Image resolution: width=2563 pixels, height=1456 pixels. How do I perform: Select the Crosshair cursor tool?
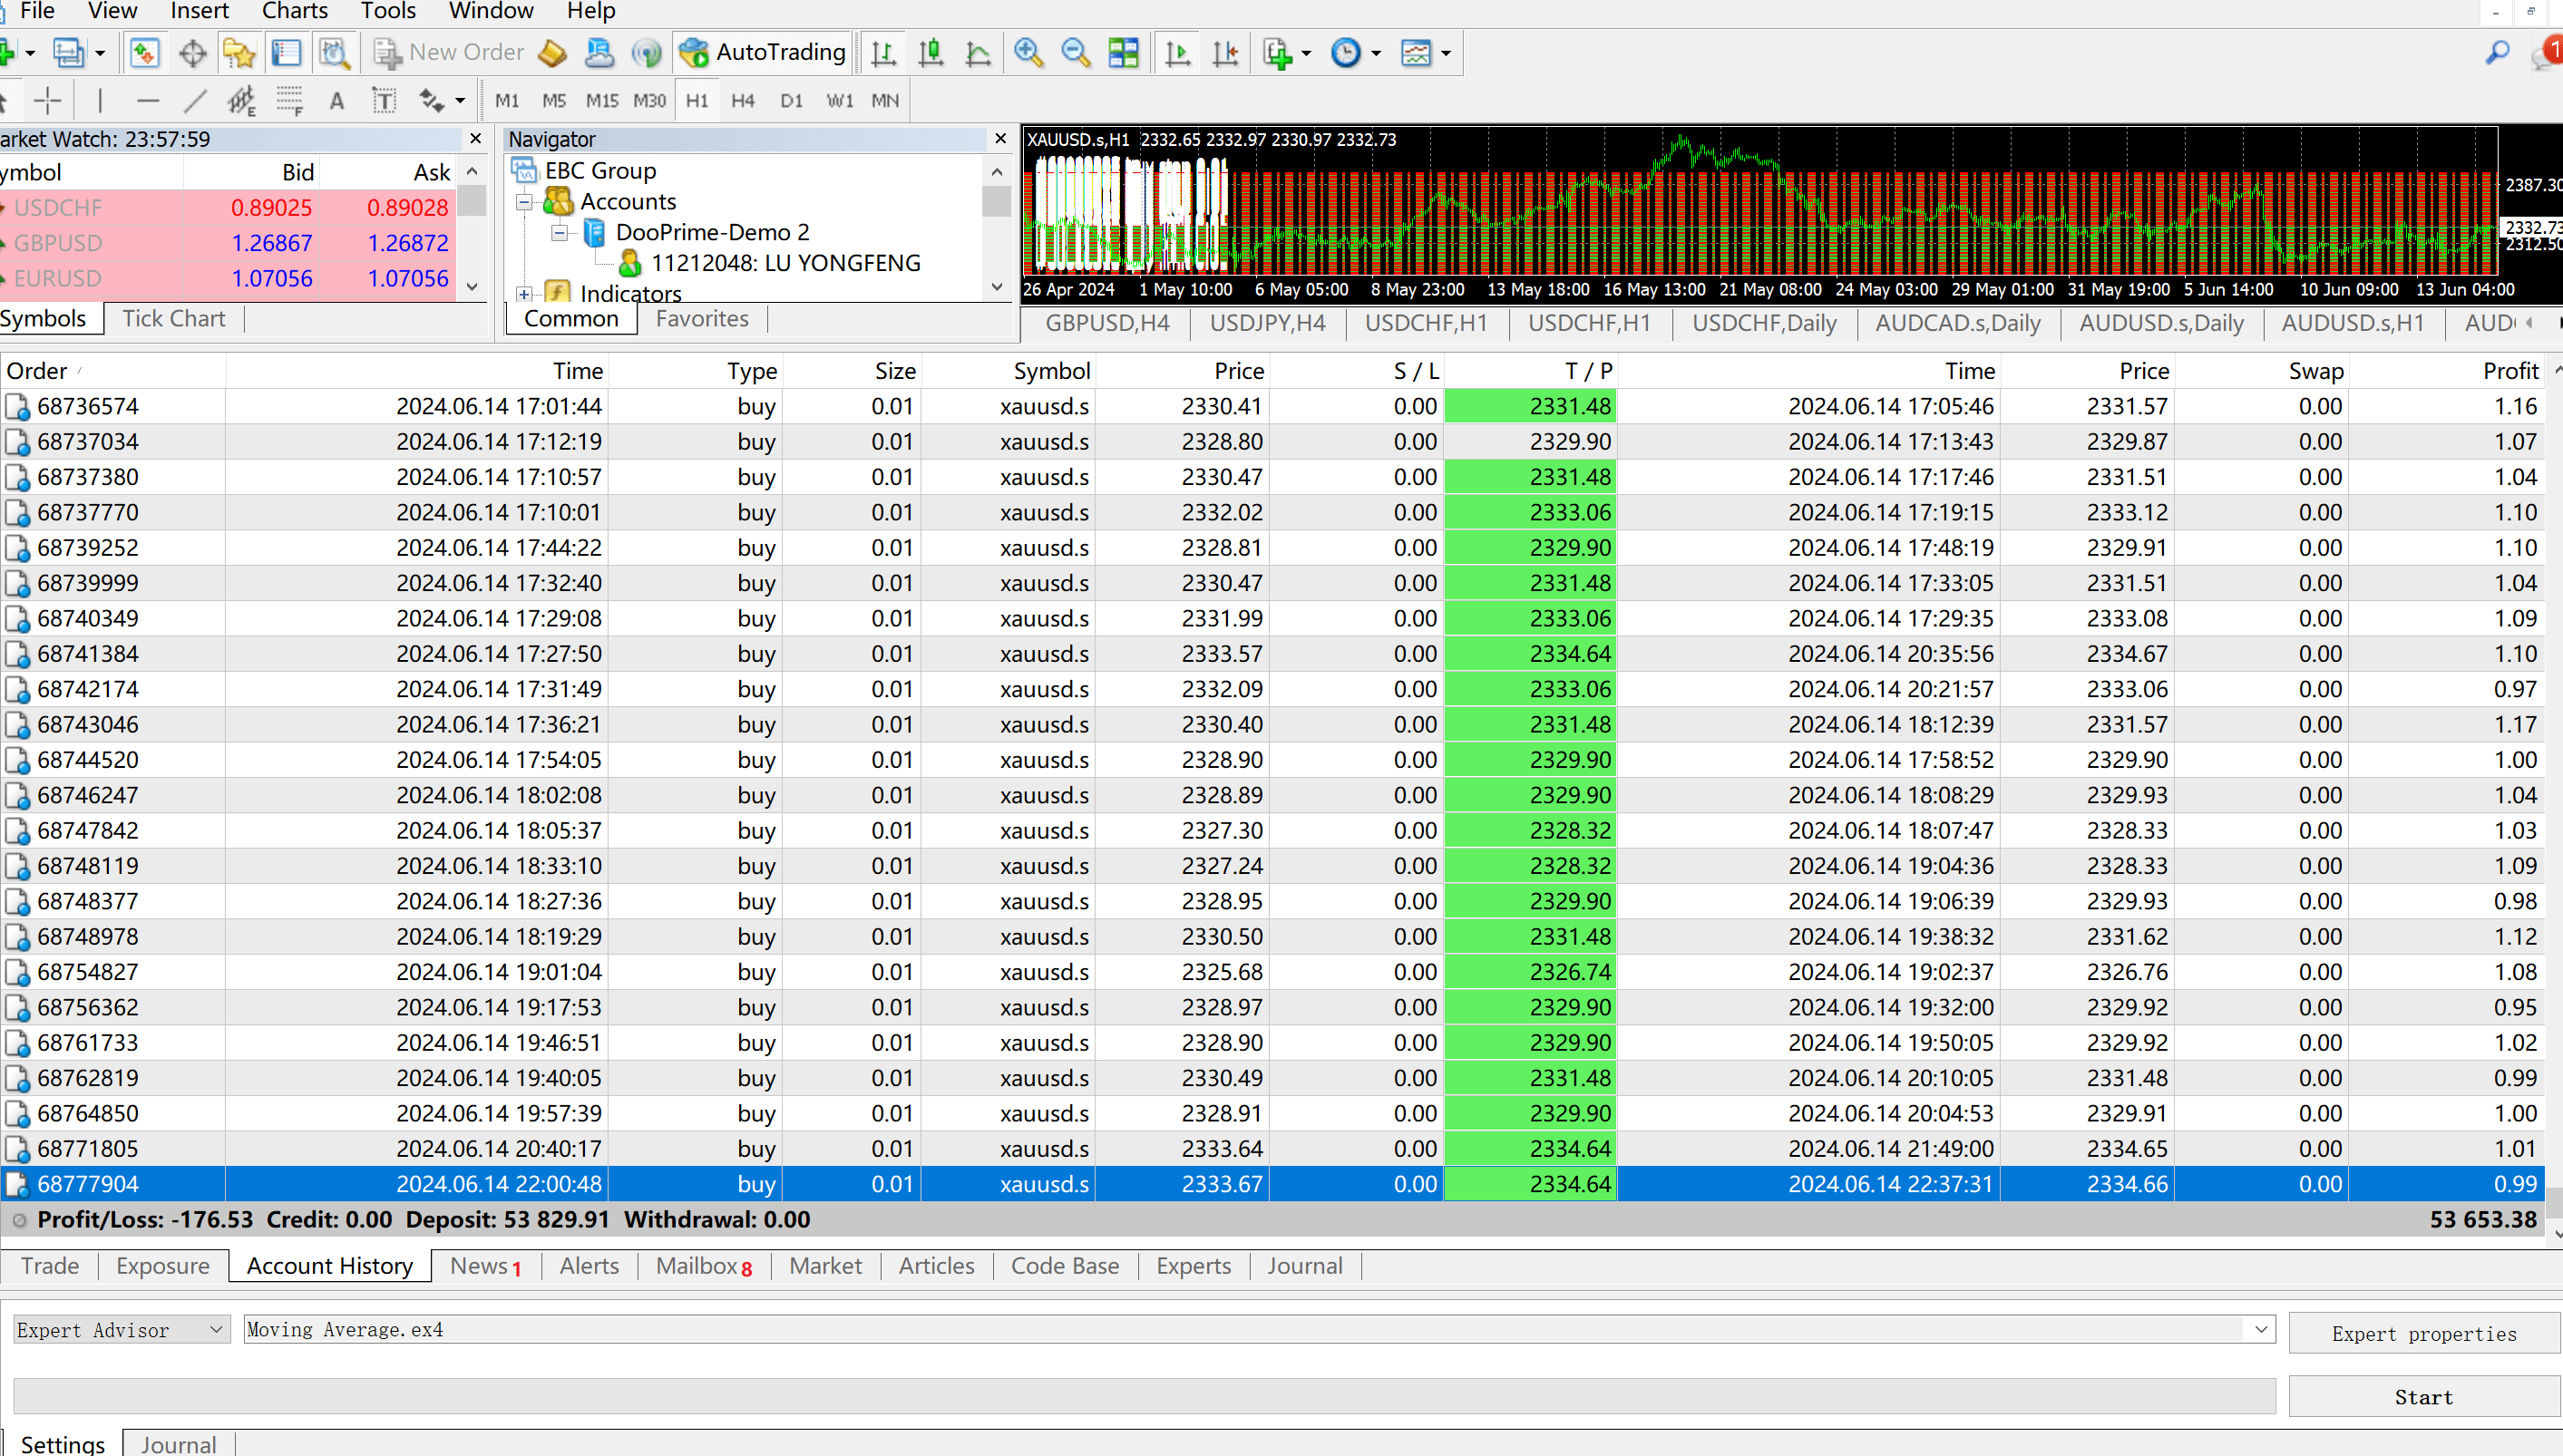(47, 100)
